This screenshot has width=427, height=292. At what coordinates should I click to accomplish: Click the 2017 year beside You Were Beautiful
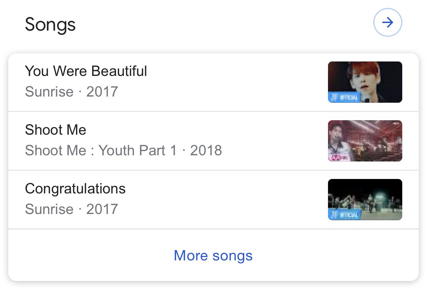point(102,92)
